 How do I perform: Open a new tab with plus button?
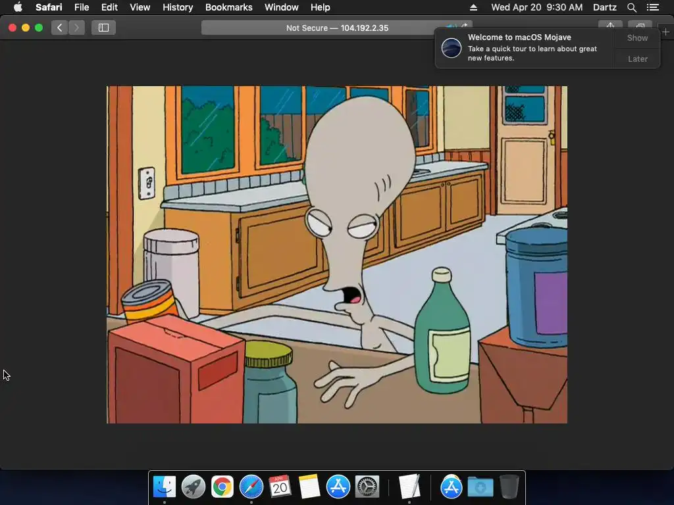(665, 32)
